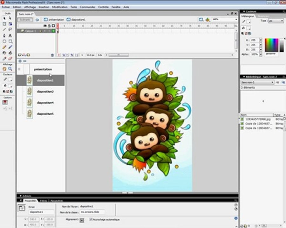Click the Nom column header in library
The height and width of the screenshot is (228, 286).
pos(256,115)
